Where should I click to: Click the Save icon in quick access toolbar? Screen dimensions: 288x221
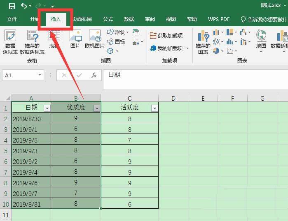pos(12,6)
